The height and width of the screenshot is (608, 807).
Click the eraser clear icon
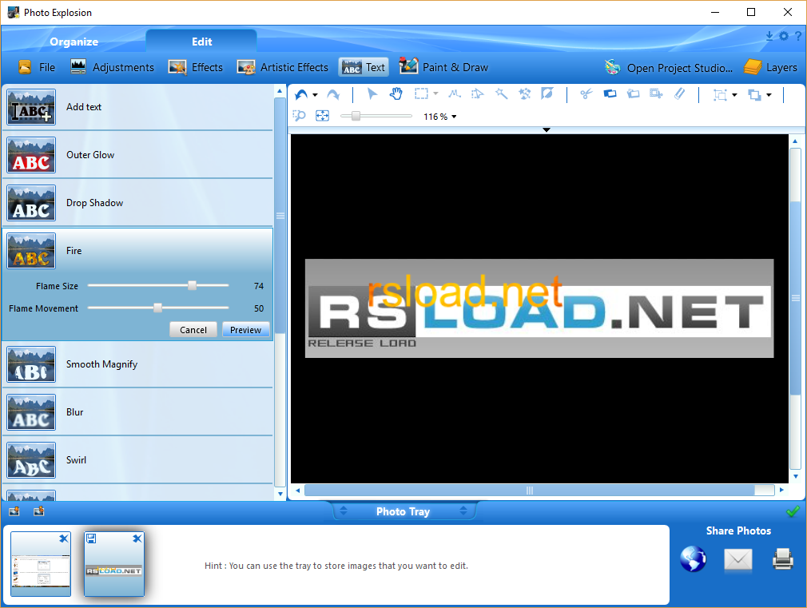tap(680, 93)
